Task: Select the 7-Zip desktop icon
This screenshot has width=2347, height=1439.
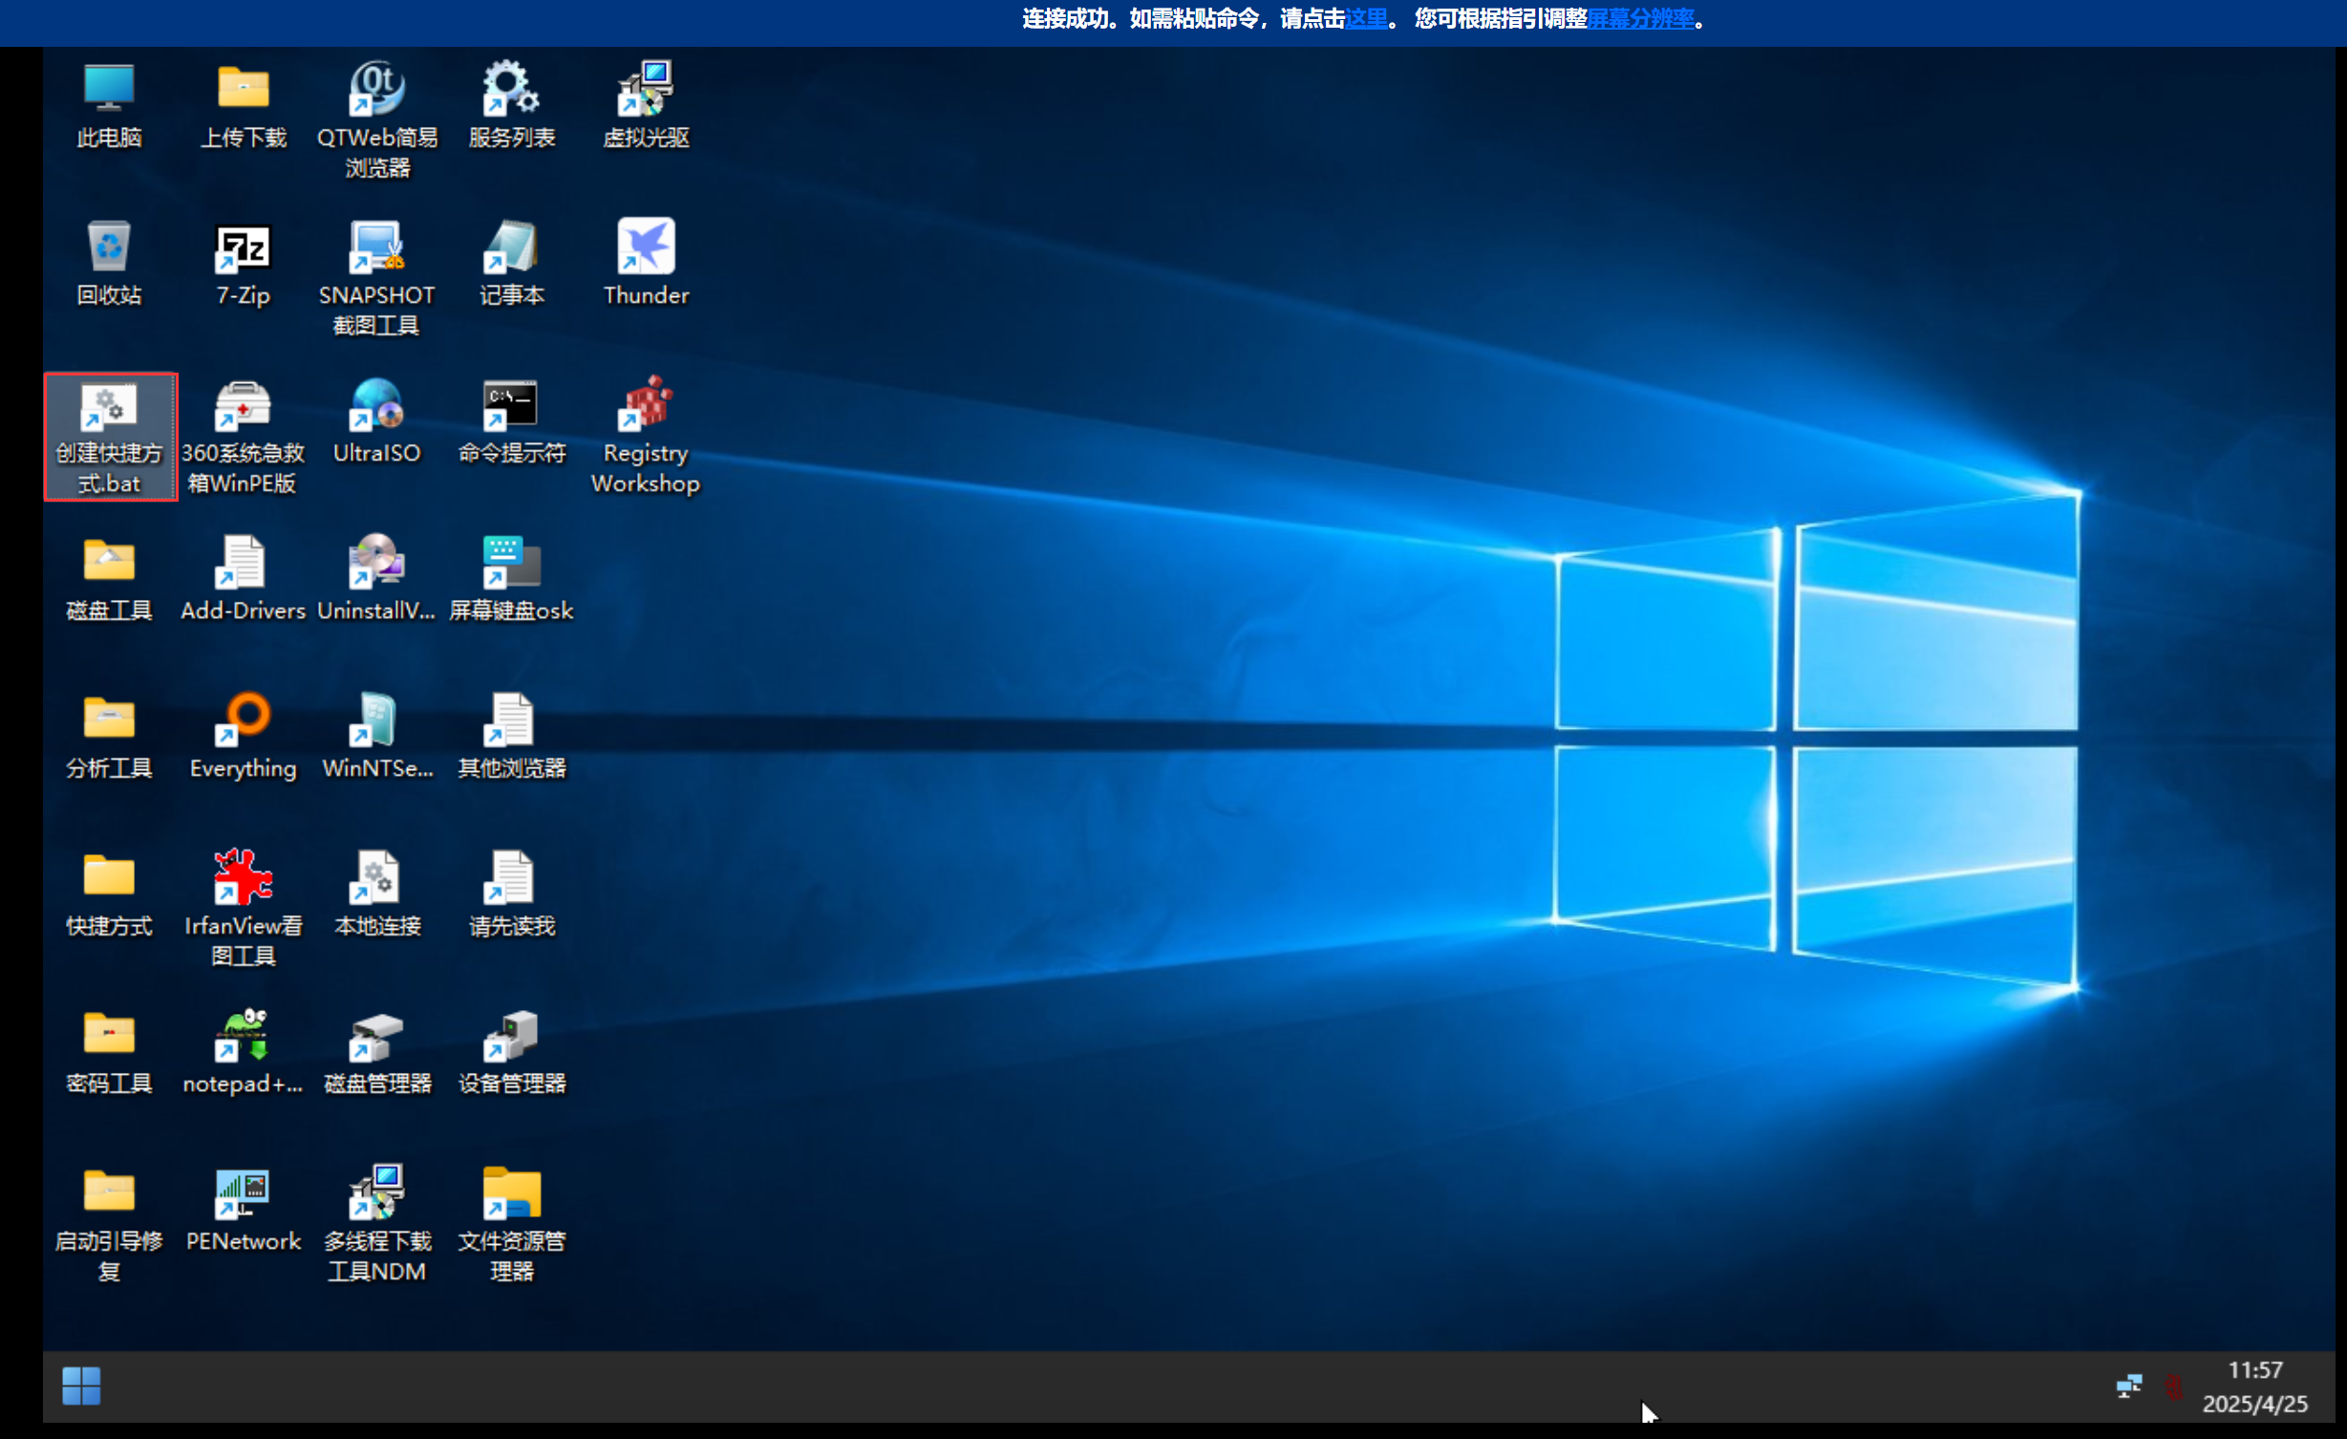Action: [243, 250]
